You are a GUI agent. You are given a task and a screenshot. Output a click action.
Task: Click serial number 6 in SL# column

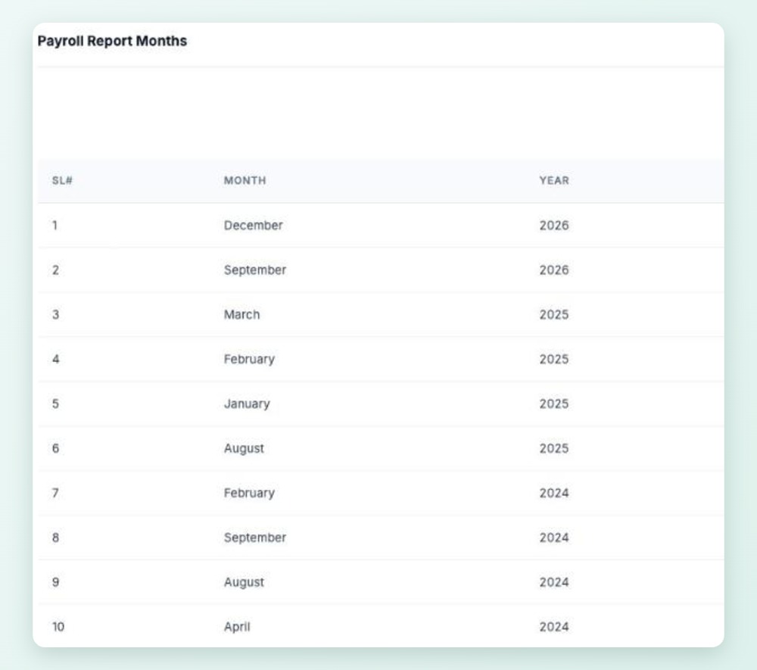[55, 448]
